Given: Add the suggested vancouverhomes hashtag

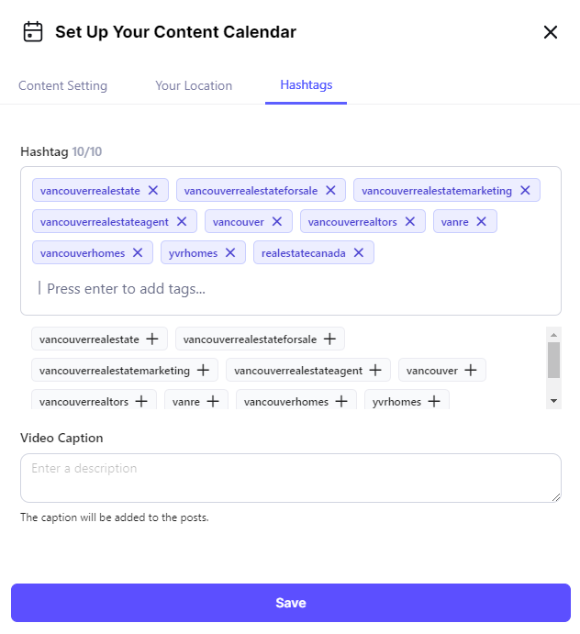Looking at the screenshot, I should point(341,402).
